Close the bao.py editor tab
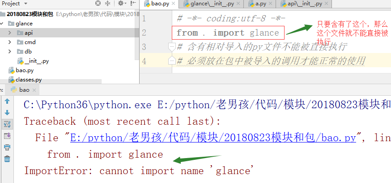Screen dimensions: 391x183 (174, 4)
